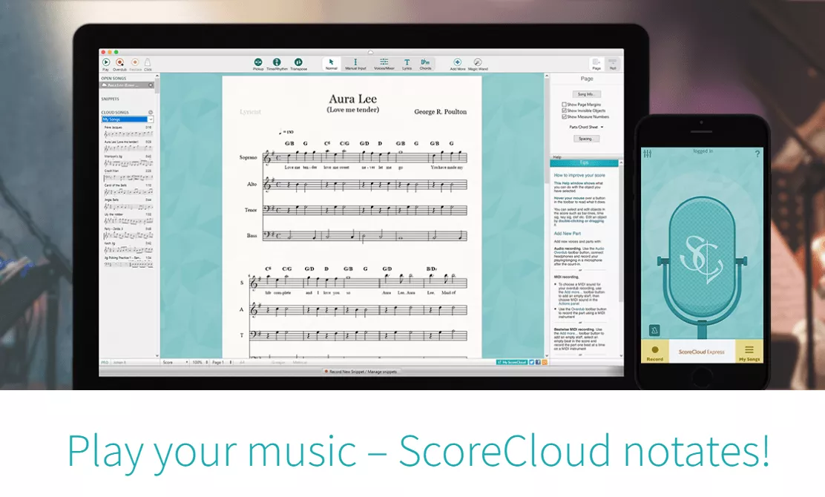Click Record New Snippet / Manage snippets
This screenshot has width=825, height=497.
pos(361,372)
